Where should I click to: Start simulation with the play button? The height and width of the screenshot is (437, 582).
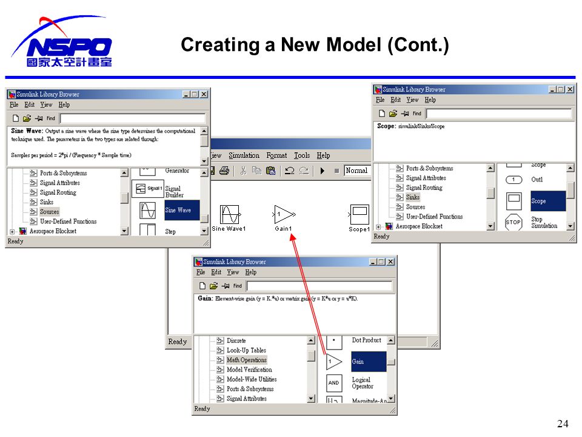(x=322, y=171)
